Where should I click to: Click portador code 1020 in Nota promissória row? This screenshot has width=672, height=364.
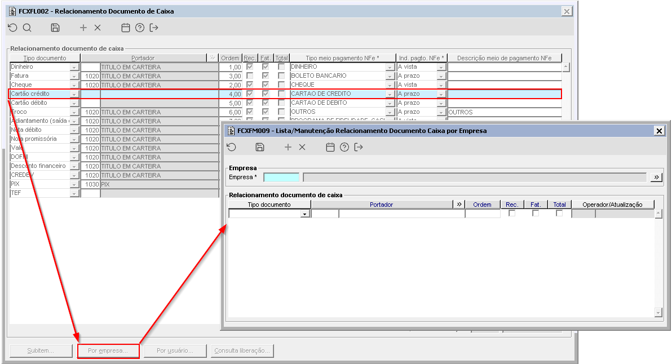point(90,139)
